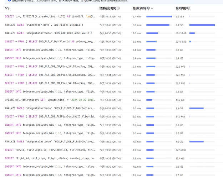The height and width of the screenshot is (178, 223).
Task: Click the 6.7 min execution time bar
Action: click(x=159, y=17)
